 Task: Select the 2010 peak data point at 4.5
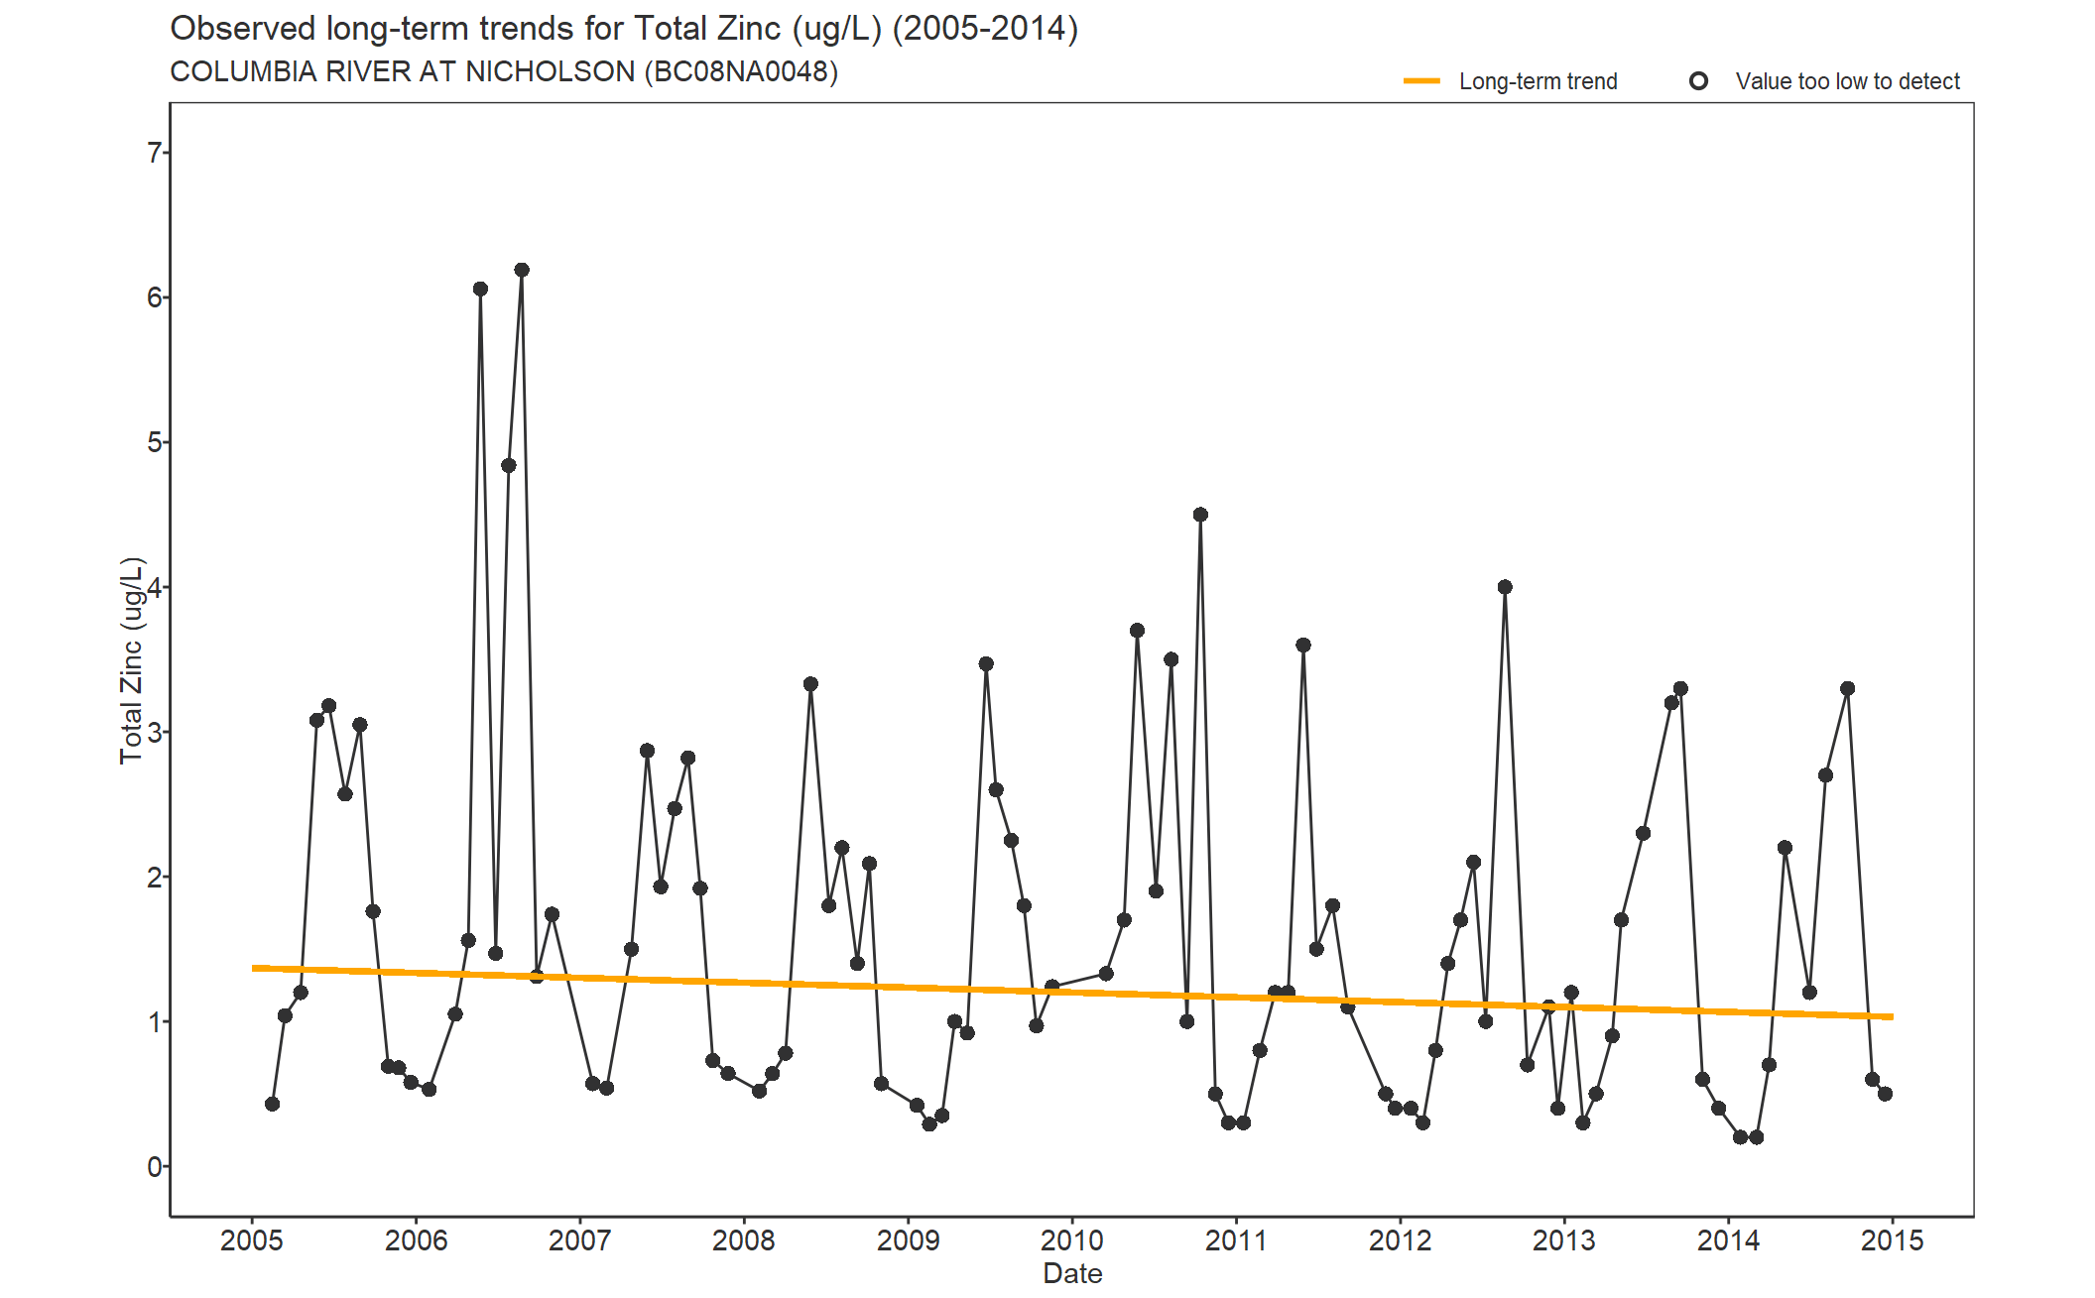point(1200,515)
